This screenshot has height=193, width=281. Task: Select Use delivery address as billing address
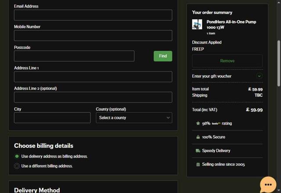[x=17, y=156]
